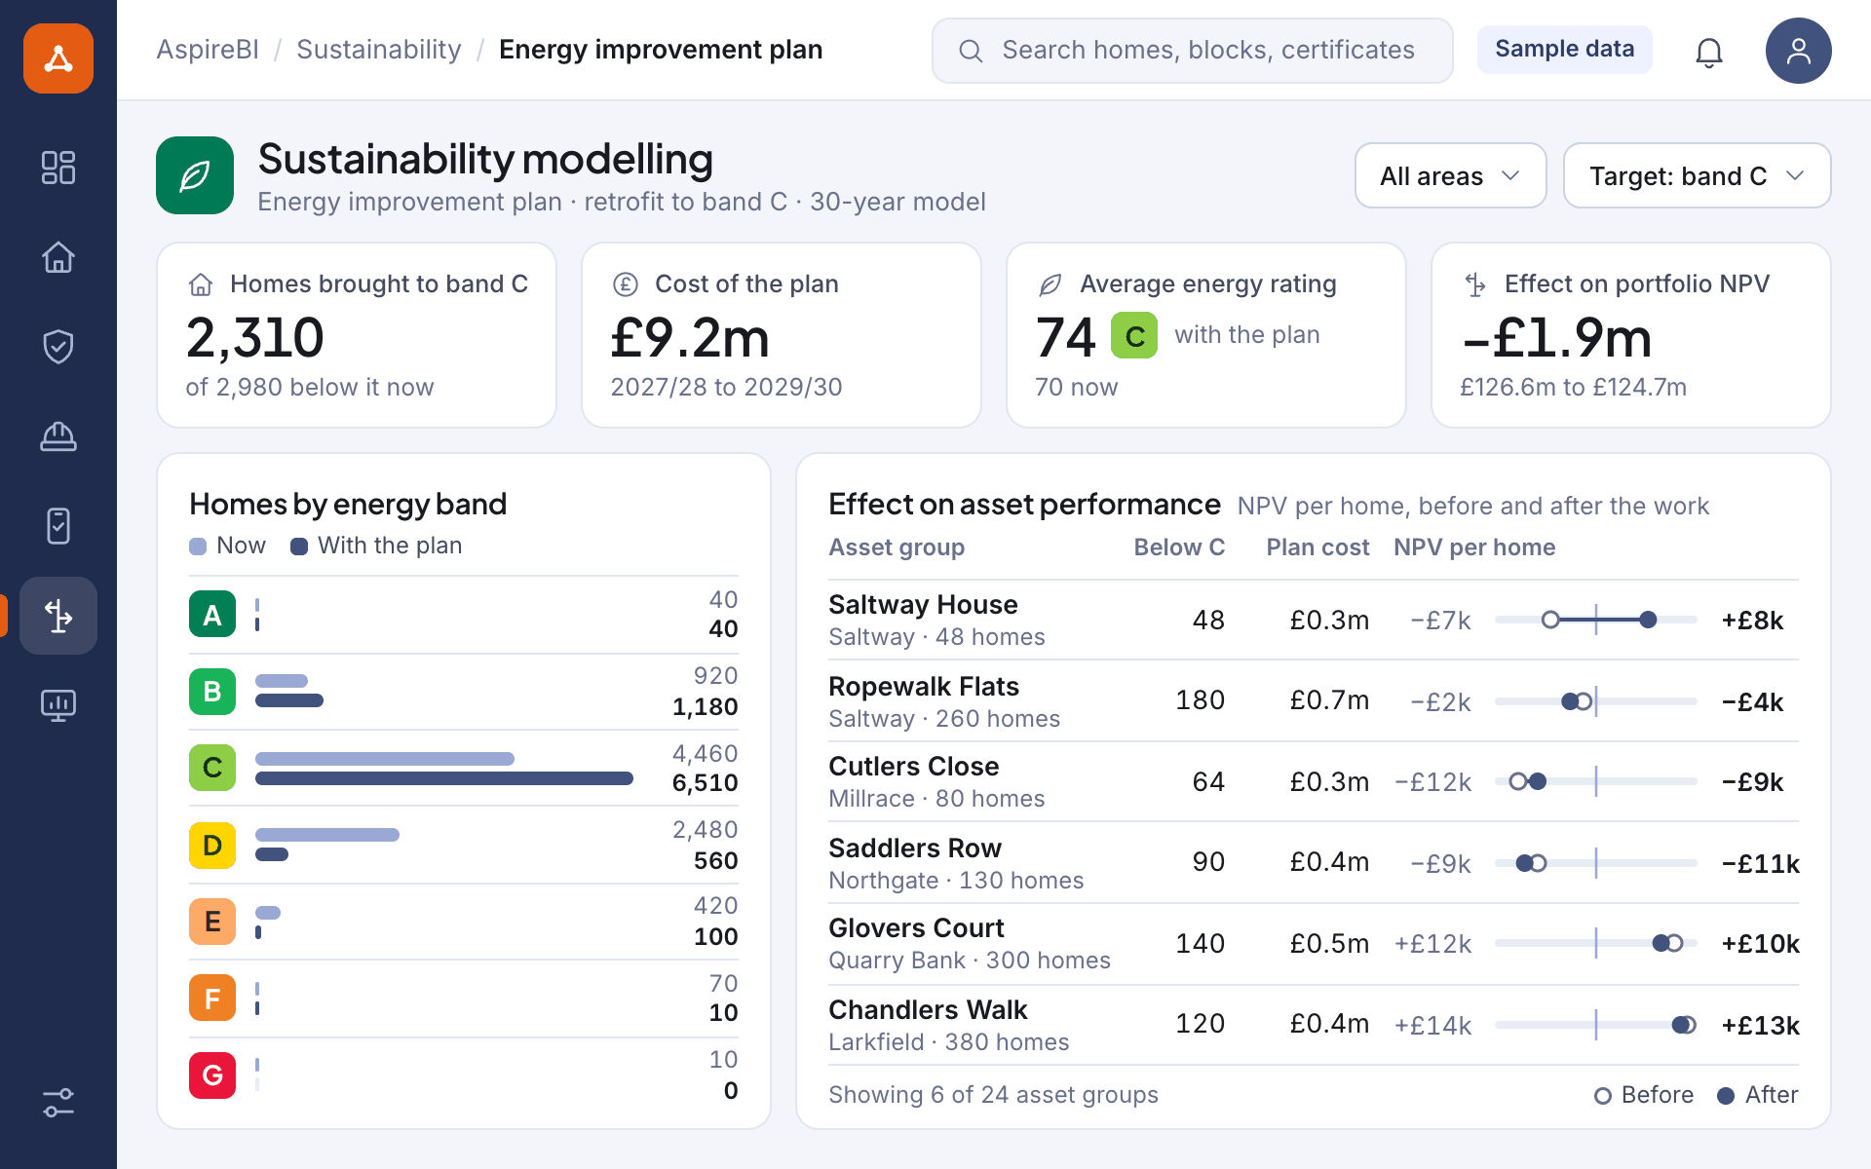Image resolution: width=1871 pixels, height=1169 pixels.
Task: Sort by Plan cost column header
Action: [x=1317, y=547]
